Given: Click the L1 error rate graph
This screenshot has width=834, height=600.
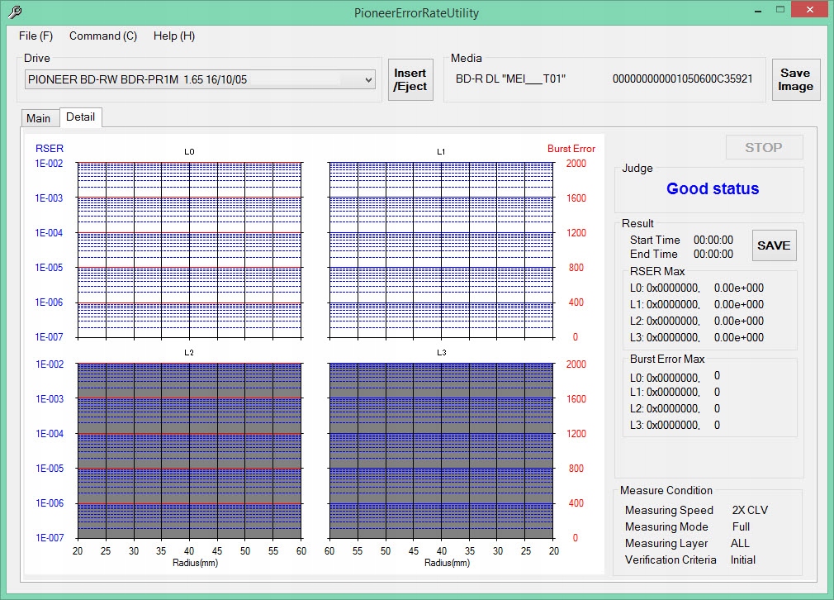Looking at the screenshot, I should click(x=440, y=250).
